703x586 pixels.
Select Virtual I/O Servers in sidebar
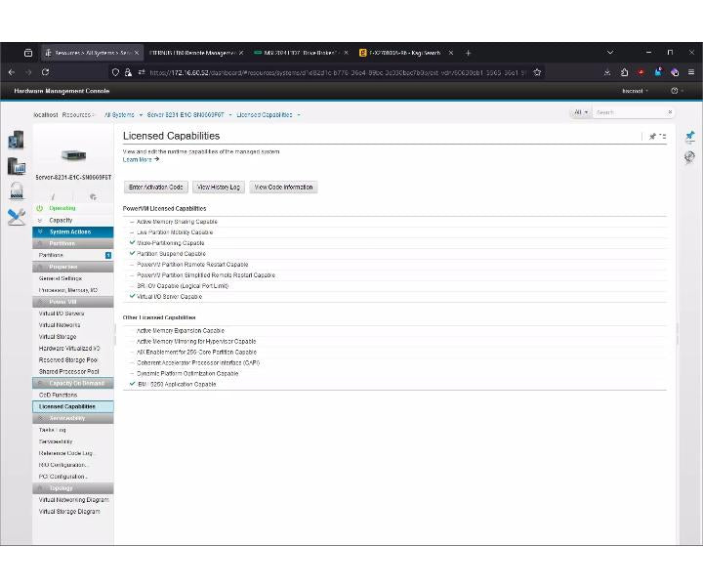[62, 314]
